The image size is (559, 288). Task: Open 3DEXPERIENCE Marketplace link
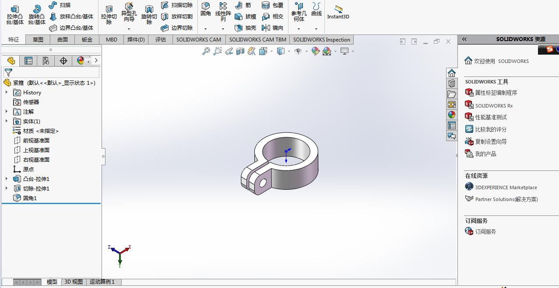[506, 187]
